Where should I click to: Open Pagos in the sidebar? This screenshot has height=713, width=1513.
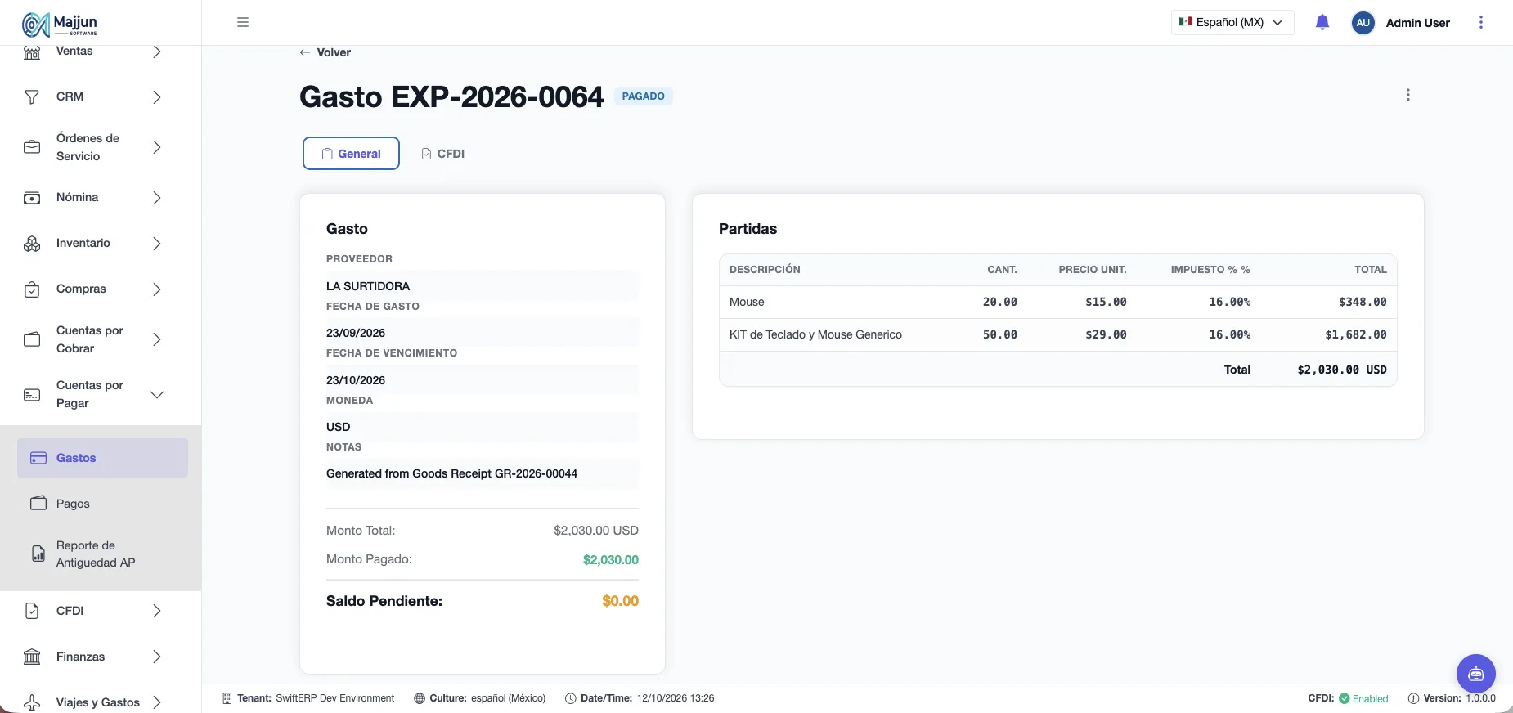pyautogui.click(x=102, y=504)
